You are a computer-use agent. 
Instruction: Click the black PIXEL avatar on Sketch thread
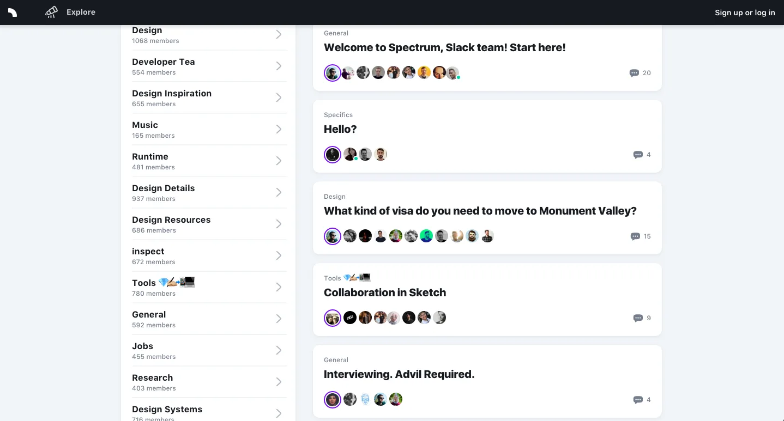click(x=350, y=318)
